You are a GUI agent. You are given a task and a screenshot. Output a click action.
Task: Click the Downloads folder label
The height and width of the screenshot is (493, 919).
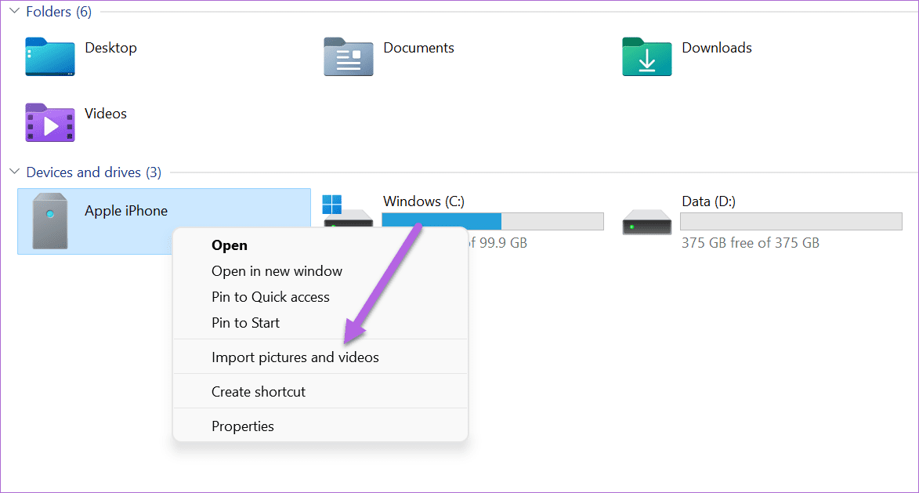pyautogui.click(x=717, y=48)
